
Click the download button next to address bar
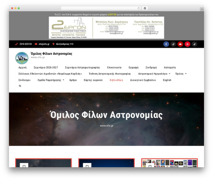pos(145,8)
